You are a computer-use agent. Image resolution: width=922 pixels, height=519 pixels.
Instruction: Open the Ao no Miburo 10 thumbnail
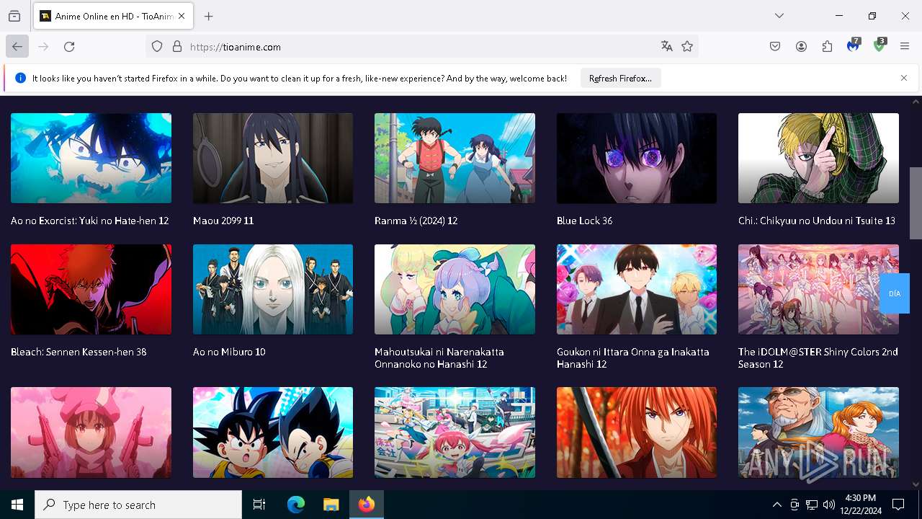pos(273,289)
